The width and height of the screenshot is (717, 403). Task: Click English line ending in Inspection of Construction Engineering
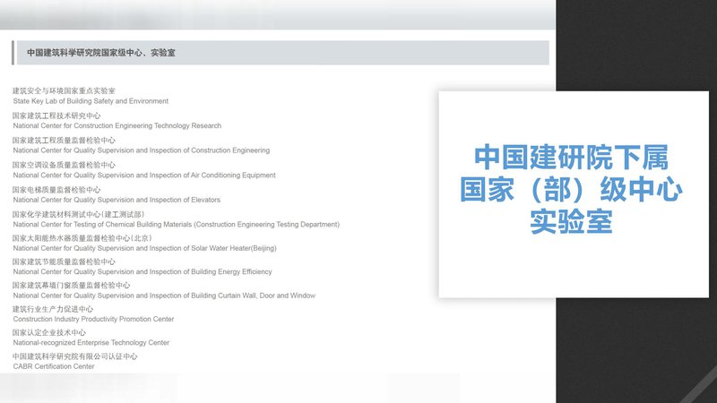click(x=142, y=150)
